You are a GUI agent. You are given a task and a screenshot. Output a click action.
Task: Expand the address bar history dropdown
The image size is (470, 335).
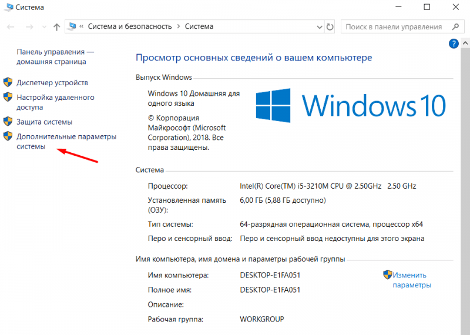(x=320, y=27)
